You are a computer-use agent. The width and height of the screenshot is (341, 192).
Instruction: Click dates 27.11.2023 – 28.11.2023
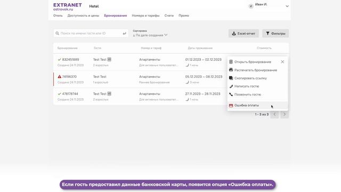(x=202, y=94)
